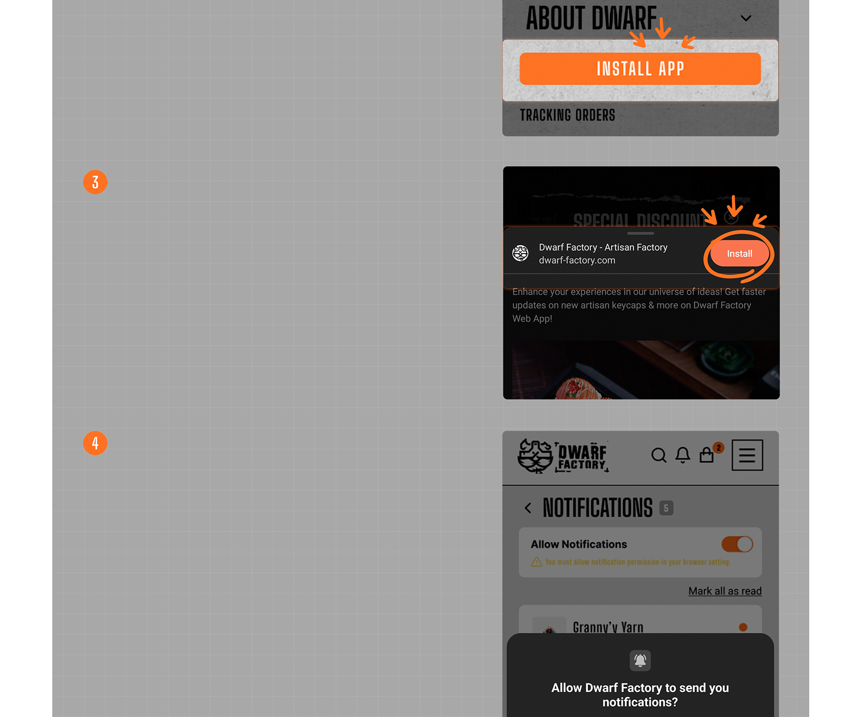Click the bell icon in permission dialog

pyautogui.click(x=640, y=661)
